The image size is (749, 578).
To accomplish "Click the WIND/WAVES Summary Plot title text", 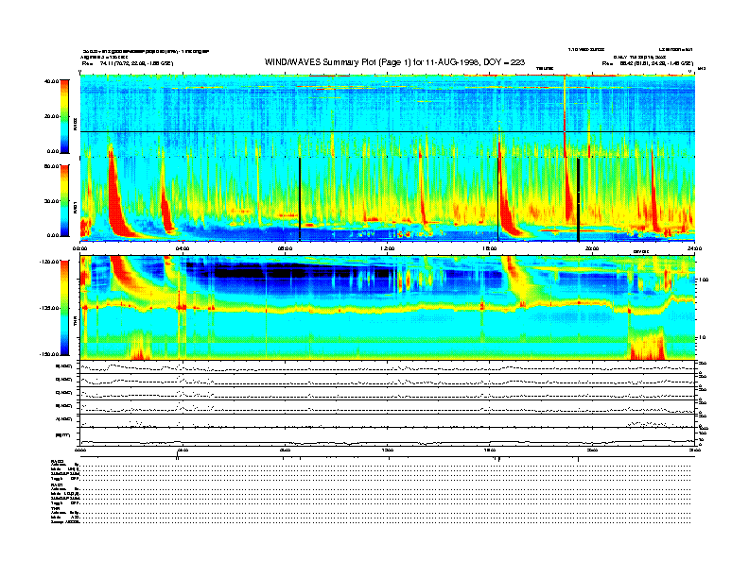I will tap(394, 62).
